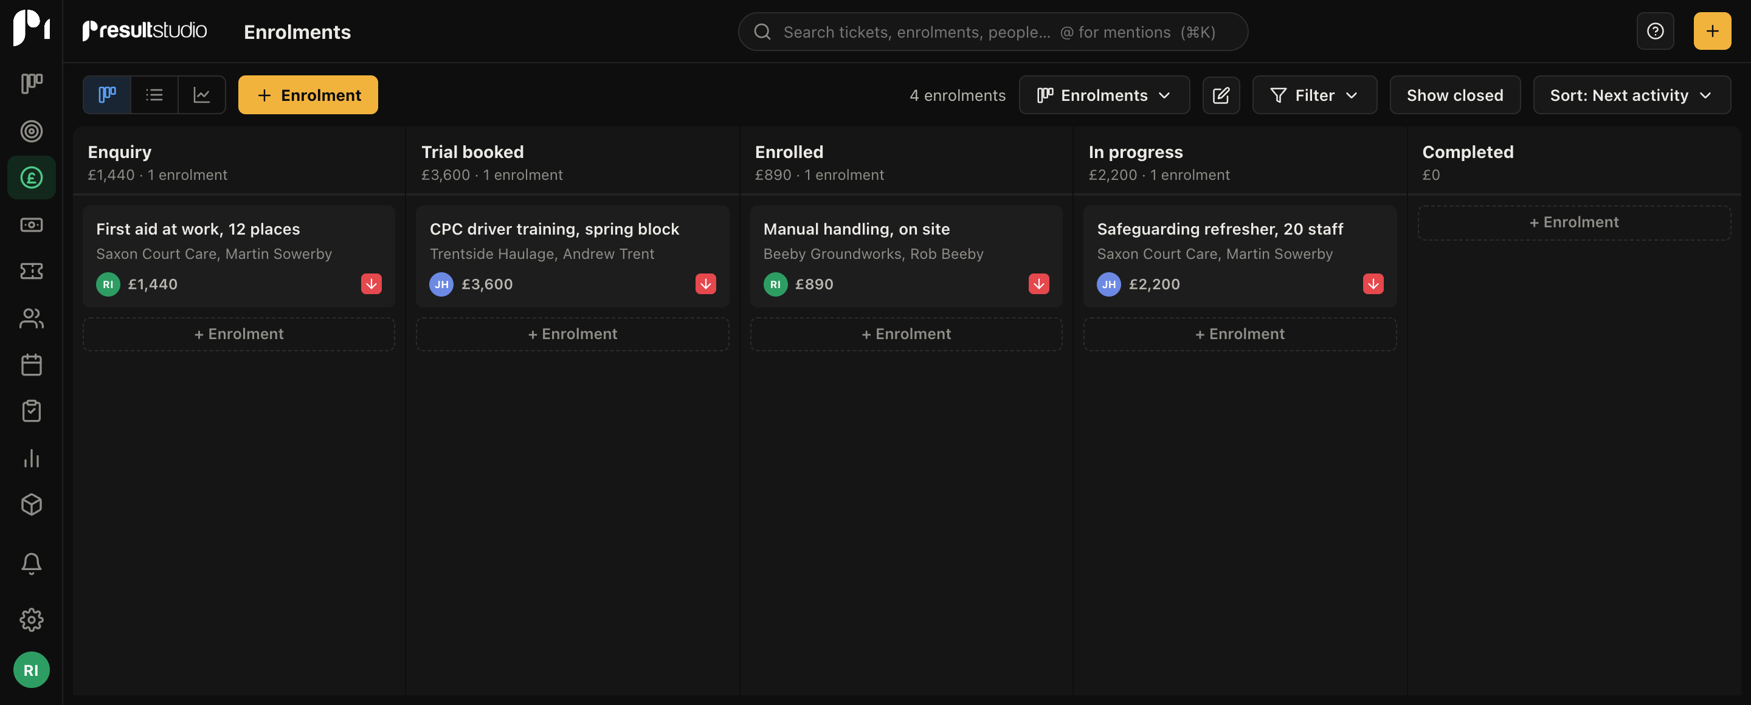Open the CPC driver training, spring block card

[x=572, y=256]
